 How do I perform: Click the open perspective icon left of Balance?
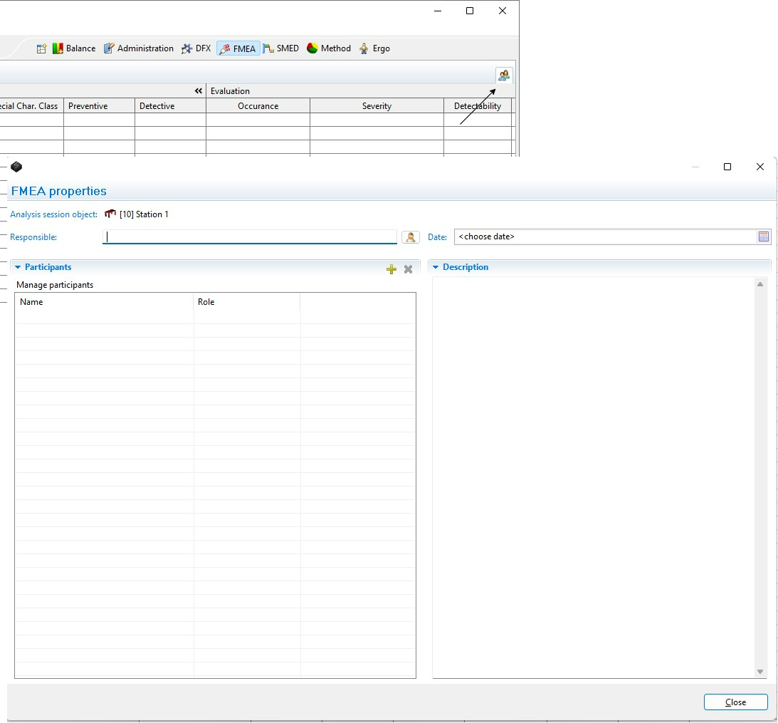tap(41, 48)
